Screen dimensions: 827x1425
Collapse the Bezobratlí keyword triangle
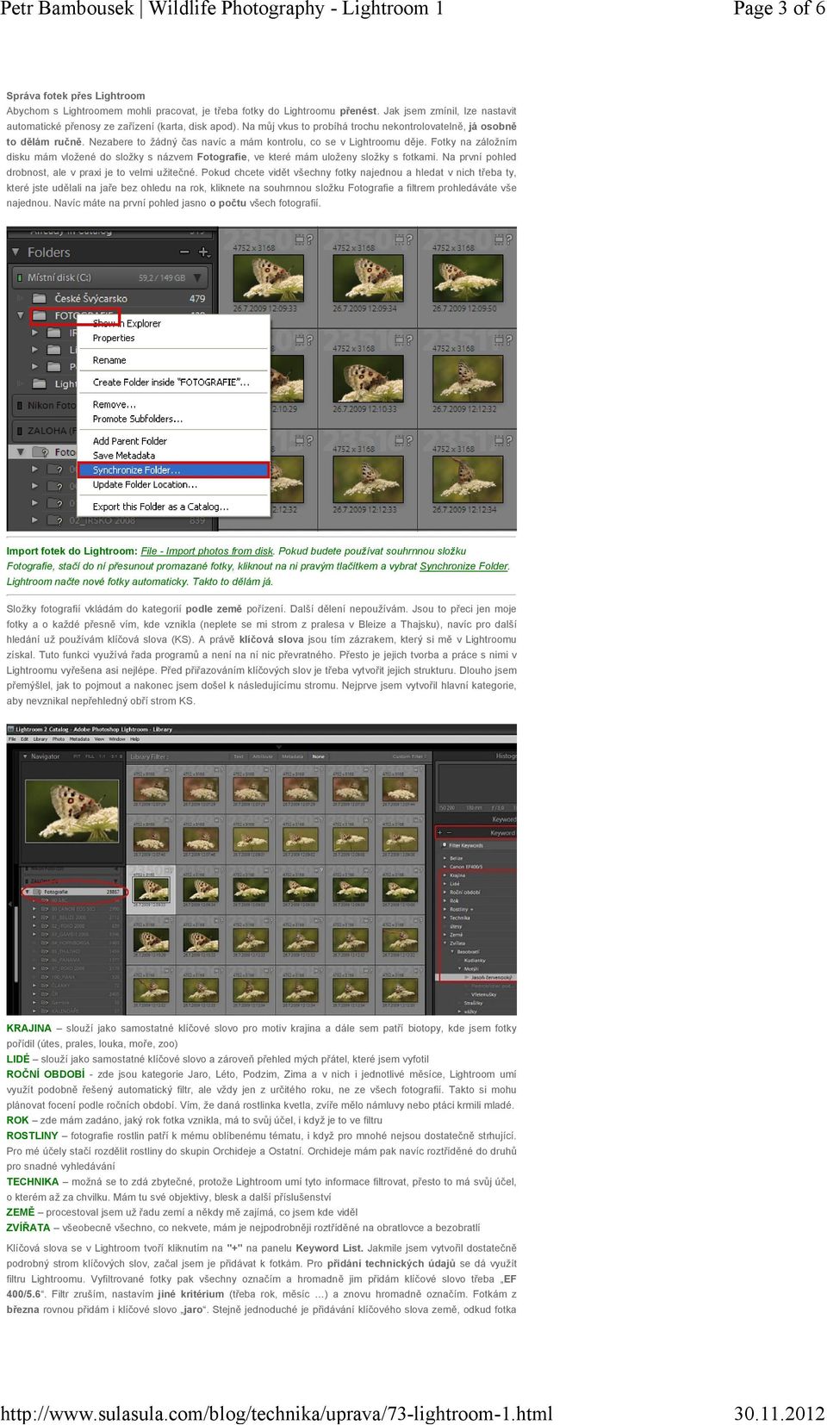[452, 952]
